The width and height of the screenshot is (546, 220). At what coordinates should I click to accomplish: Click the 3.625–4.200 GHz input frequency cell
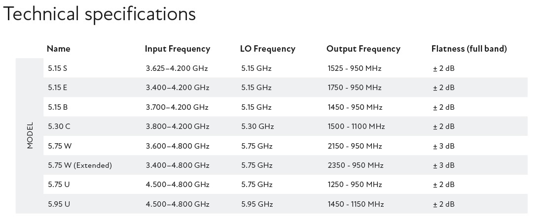pyautogui.click(x=177, y=68)
